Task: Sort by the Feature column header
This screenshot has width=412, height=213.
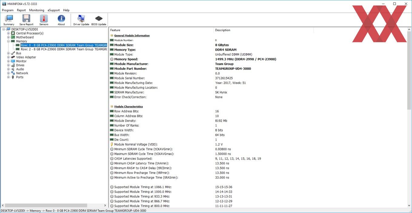Action: pyautogui.click(x=161, y=30)
